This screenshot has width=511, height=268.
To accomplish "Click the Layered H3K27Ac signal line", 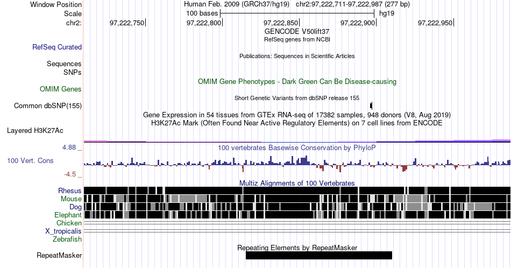I will click(x=297, y=141).
